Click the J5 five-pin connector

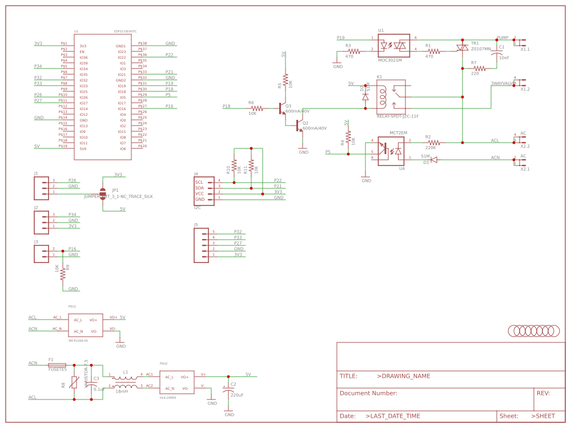[202, 245]
